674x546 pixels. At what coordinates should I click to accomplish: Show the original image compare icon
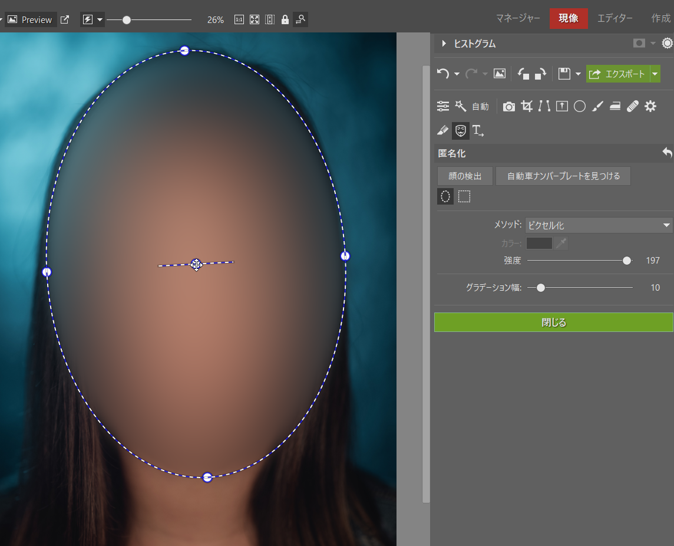(x=500, y=74)
